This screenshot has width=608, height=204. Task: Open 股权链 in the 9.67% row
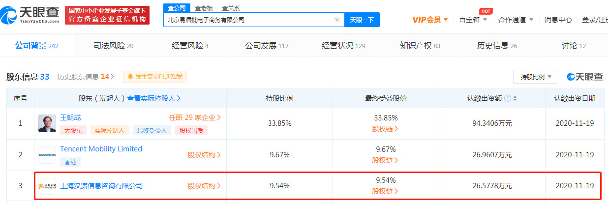[385, 160]
